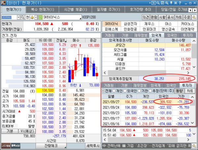Open settings with the top-right wrench icon

click(194, 17)
